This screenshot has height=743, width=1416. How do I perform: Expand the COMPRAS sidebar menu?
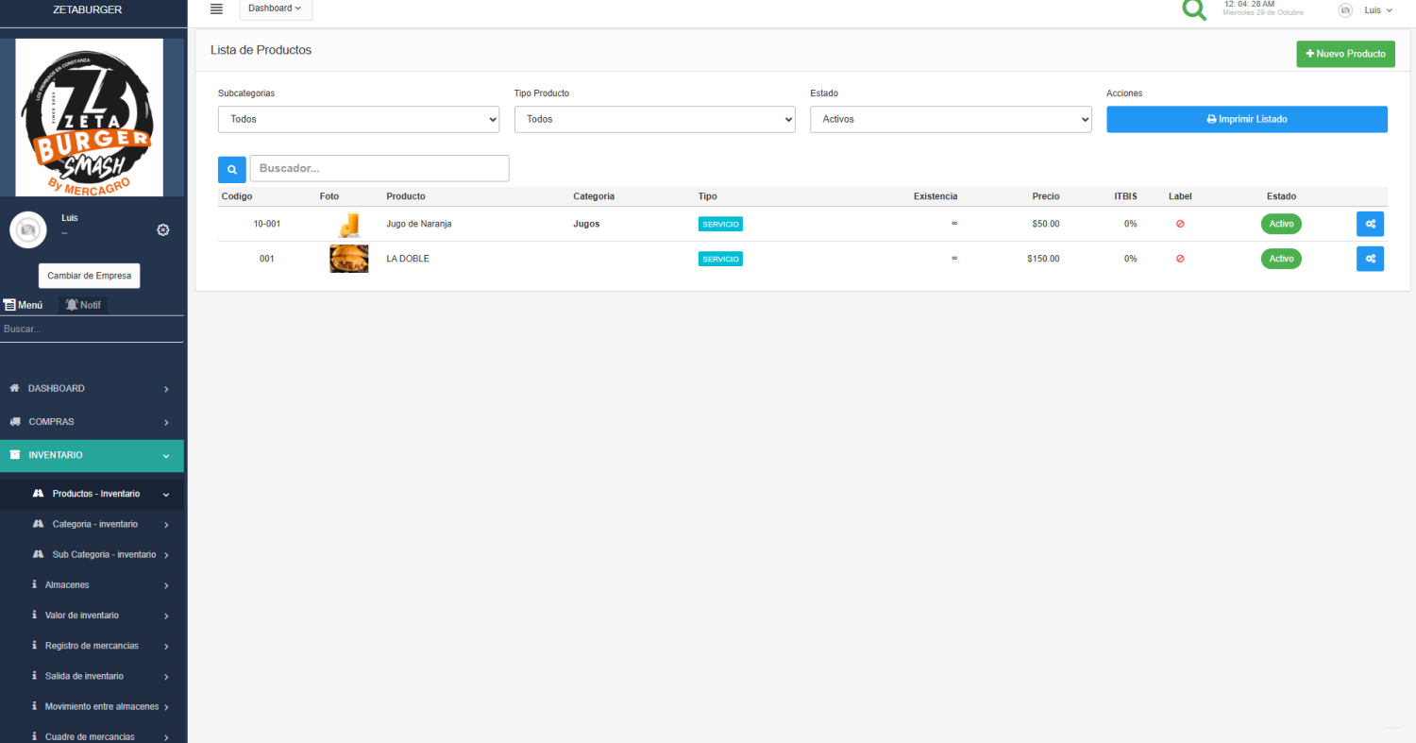(x=92, y=422)
